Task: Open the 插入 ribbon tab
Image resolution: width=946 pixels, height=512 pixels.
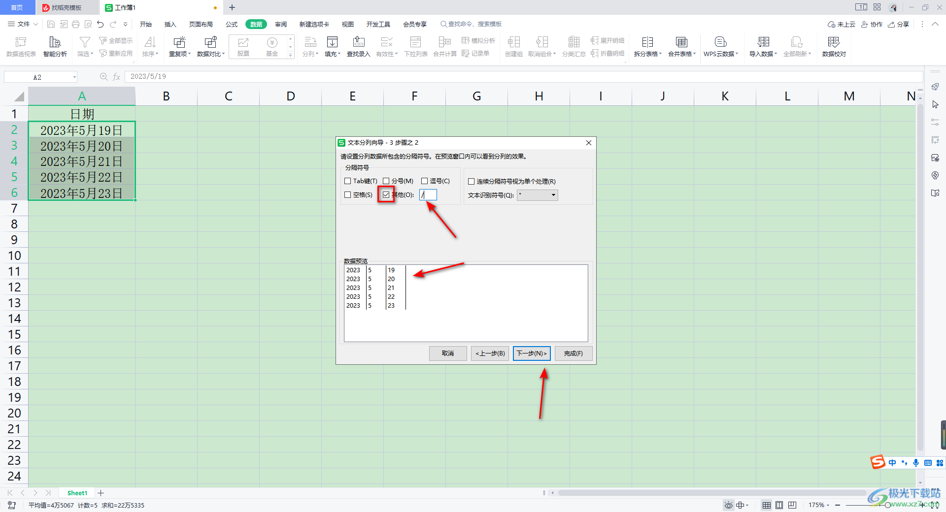Action: click(170, 24)
